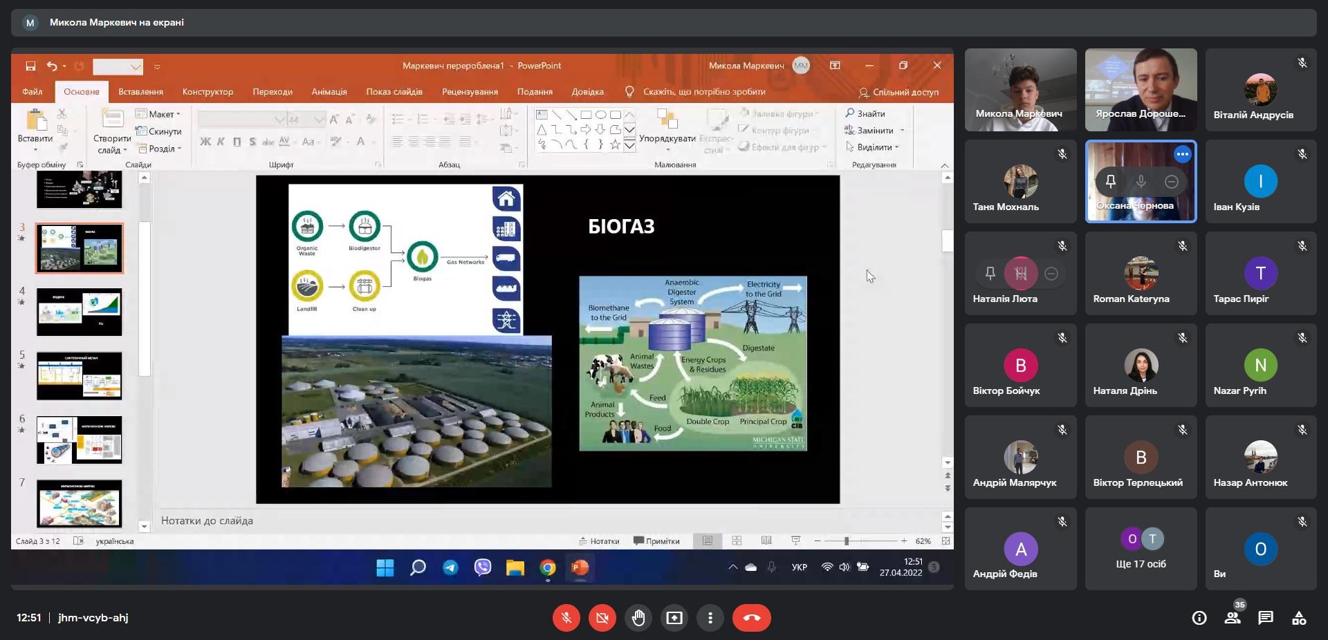Screen dimensions: 1328x640
Task: Click the red leave call button
Action: [x=751, y=618]
